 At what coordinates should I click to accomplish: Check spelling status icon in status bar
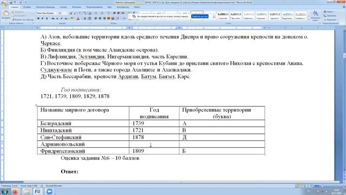(42, 186)
